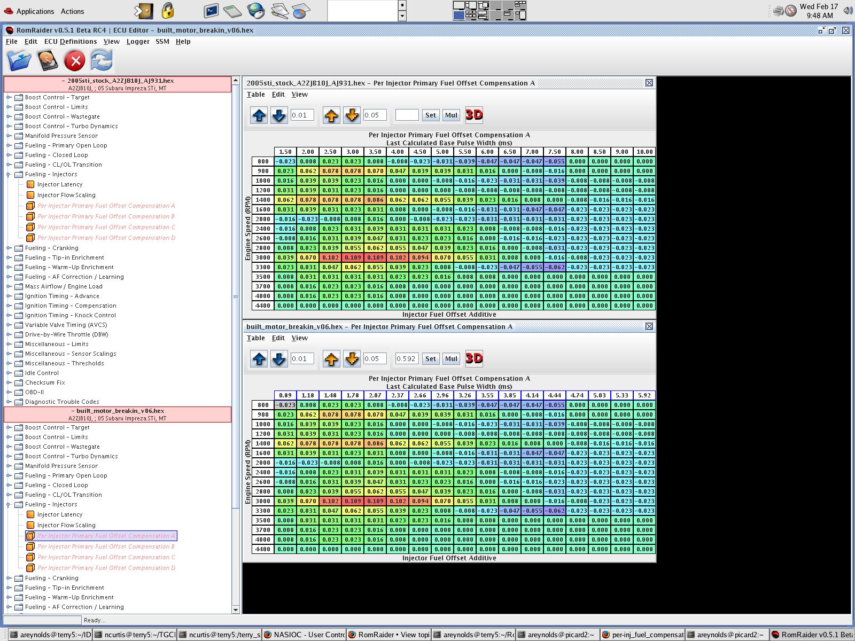The width and height of the screenshot is (855, 641).
Task: Expand the Ignition Timing - Advance node
Action: (9, 296)
